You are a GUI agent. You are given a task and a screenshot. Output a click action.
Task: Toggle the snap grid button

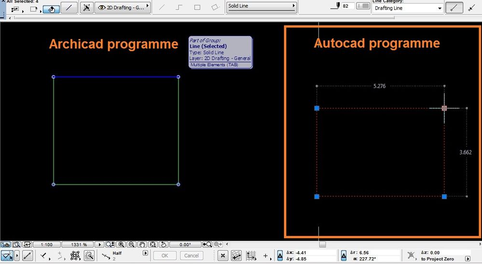pyautogui.click(x=236, y=255)
